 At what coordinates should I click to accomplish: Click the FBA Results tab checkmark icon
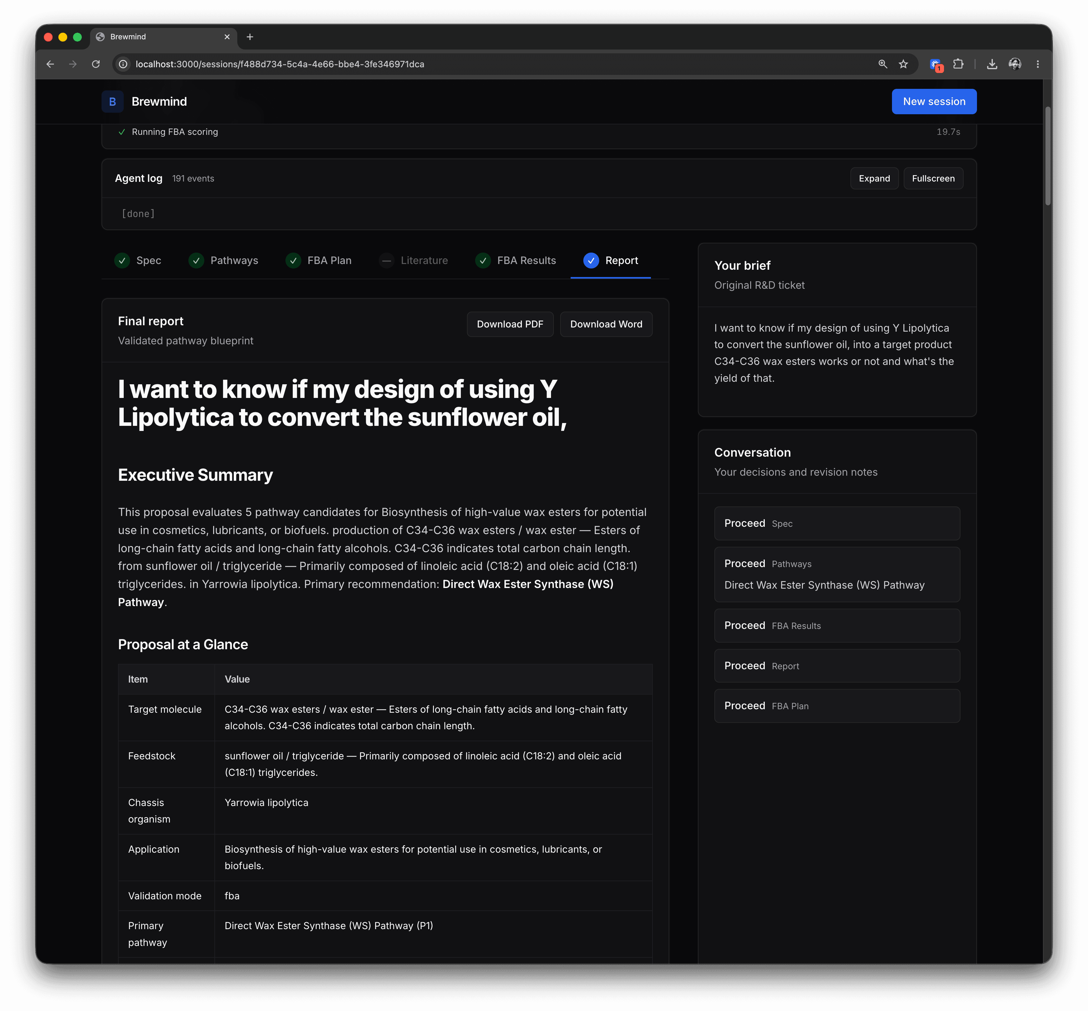coord(483,261)
